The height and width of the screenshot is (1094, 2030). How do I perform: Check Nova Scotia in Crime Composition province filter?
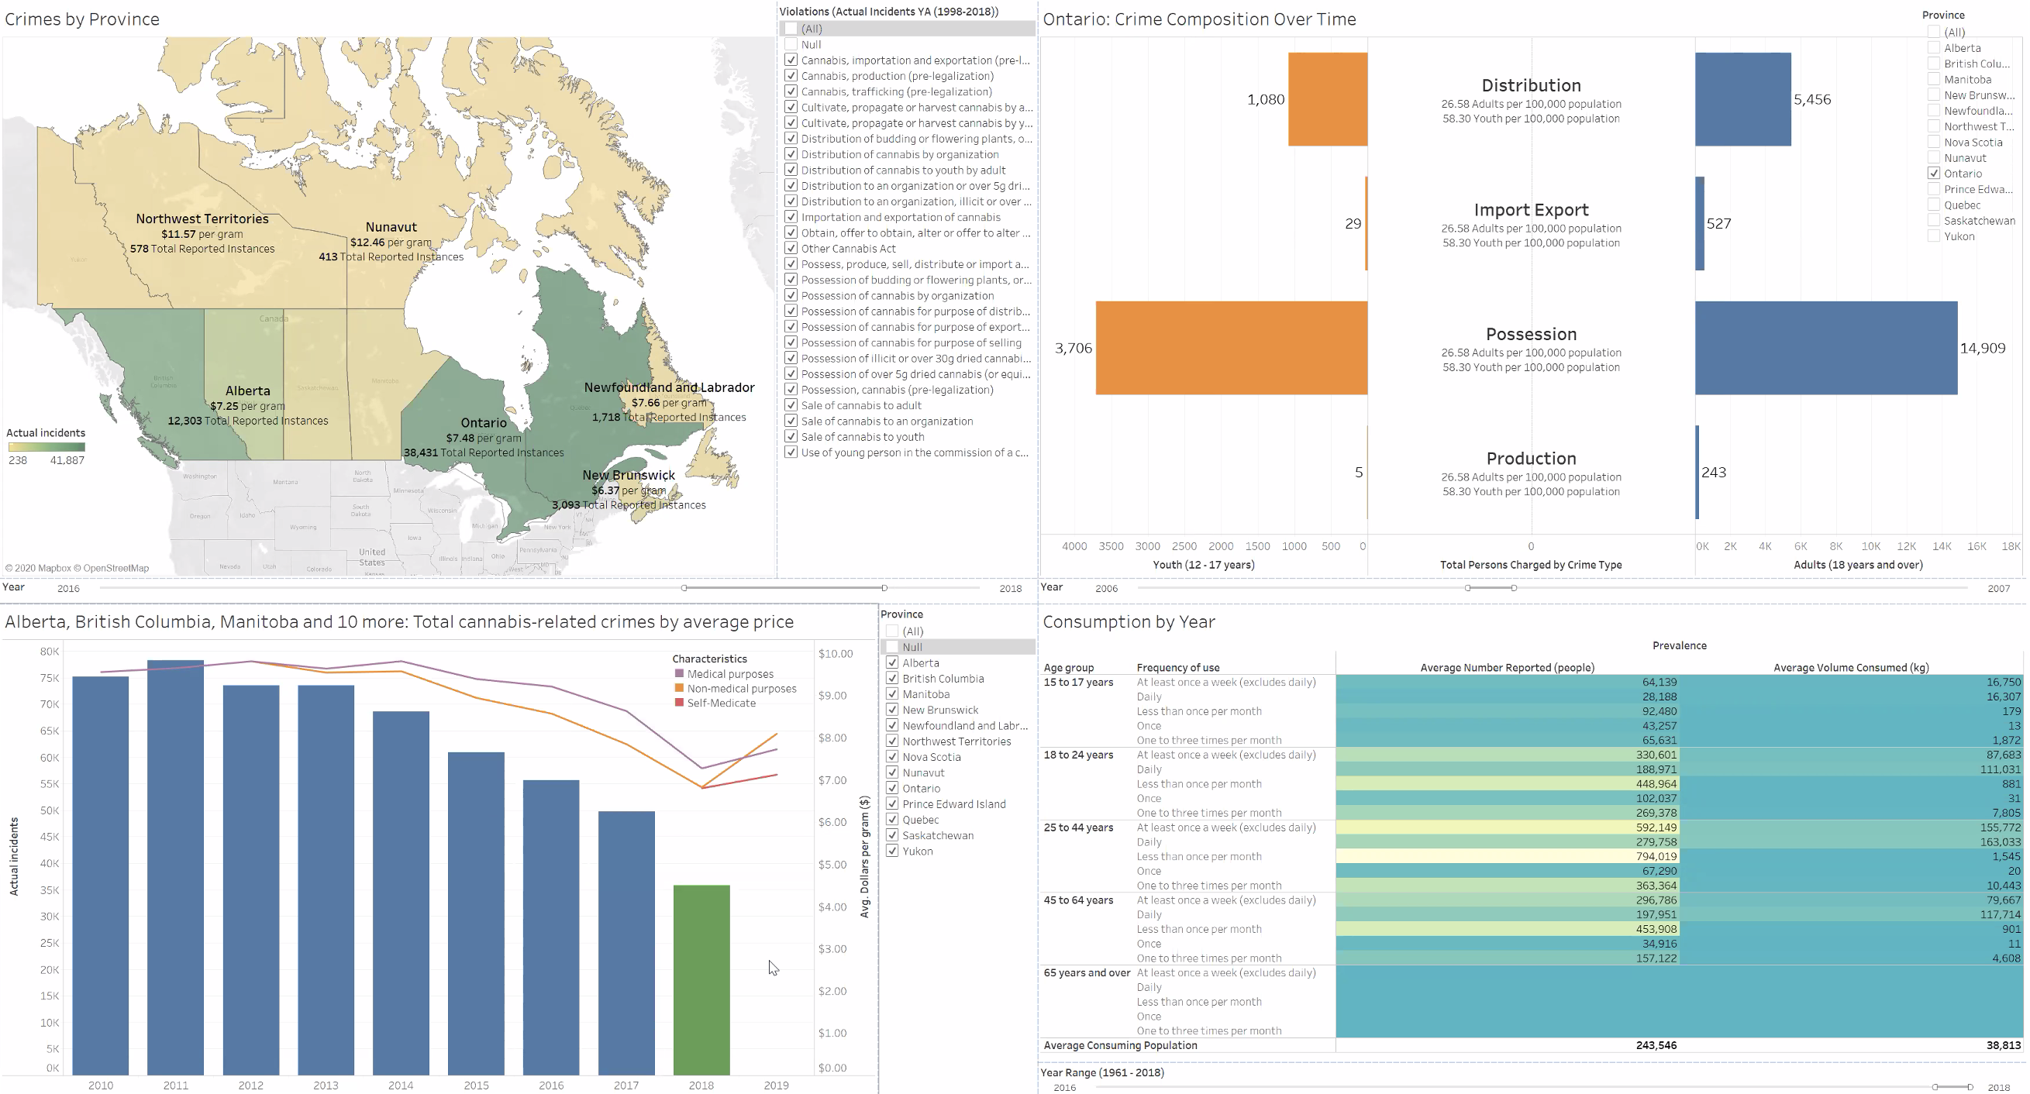coord(1933,142)
